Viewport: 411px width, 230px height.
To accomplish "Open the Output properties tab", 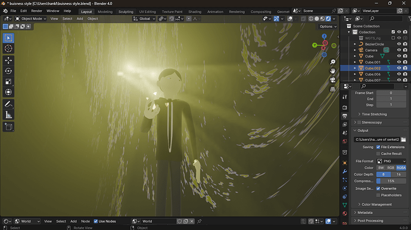I will point(345,116).
